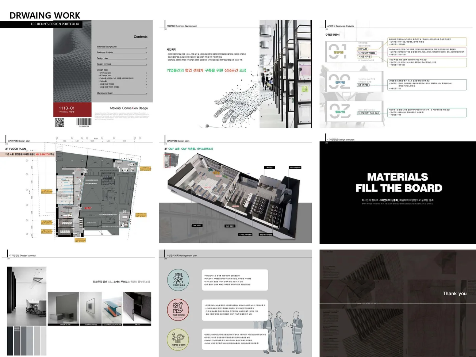The width and height of the screenshot is (476, 357).
Task: Click the 휴게공간 callout label
Action: click(x=269, y=168)
